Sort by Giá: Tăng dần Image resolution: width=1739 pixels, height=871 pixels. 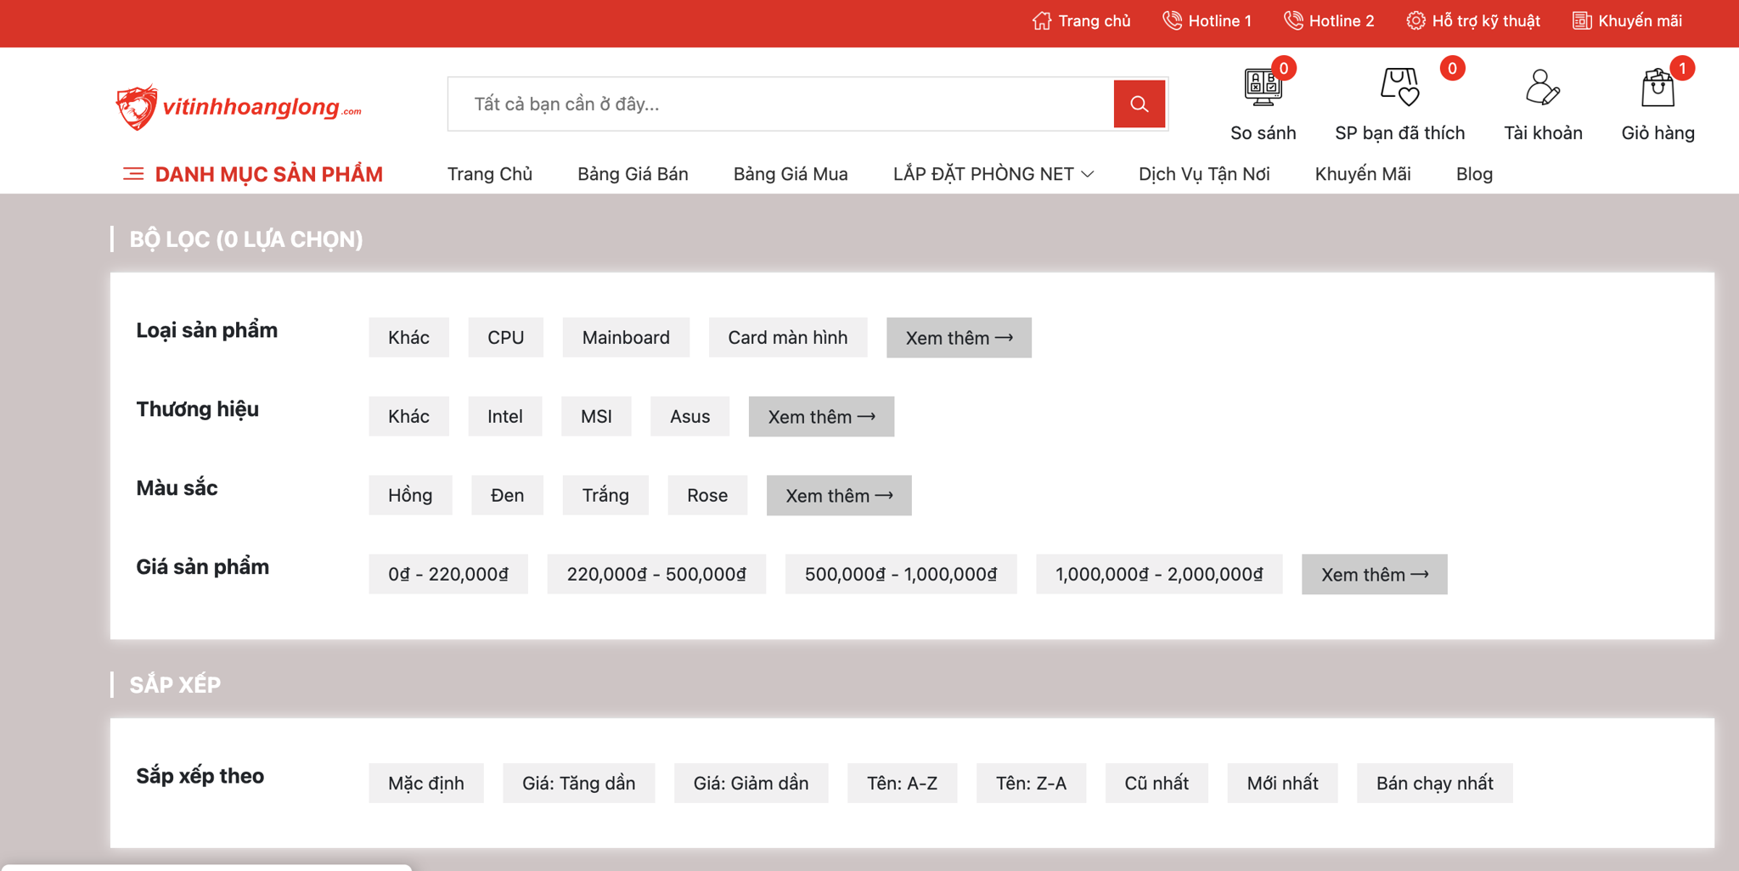(x=578, y=784)
